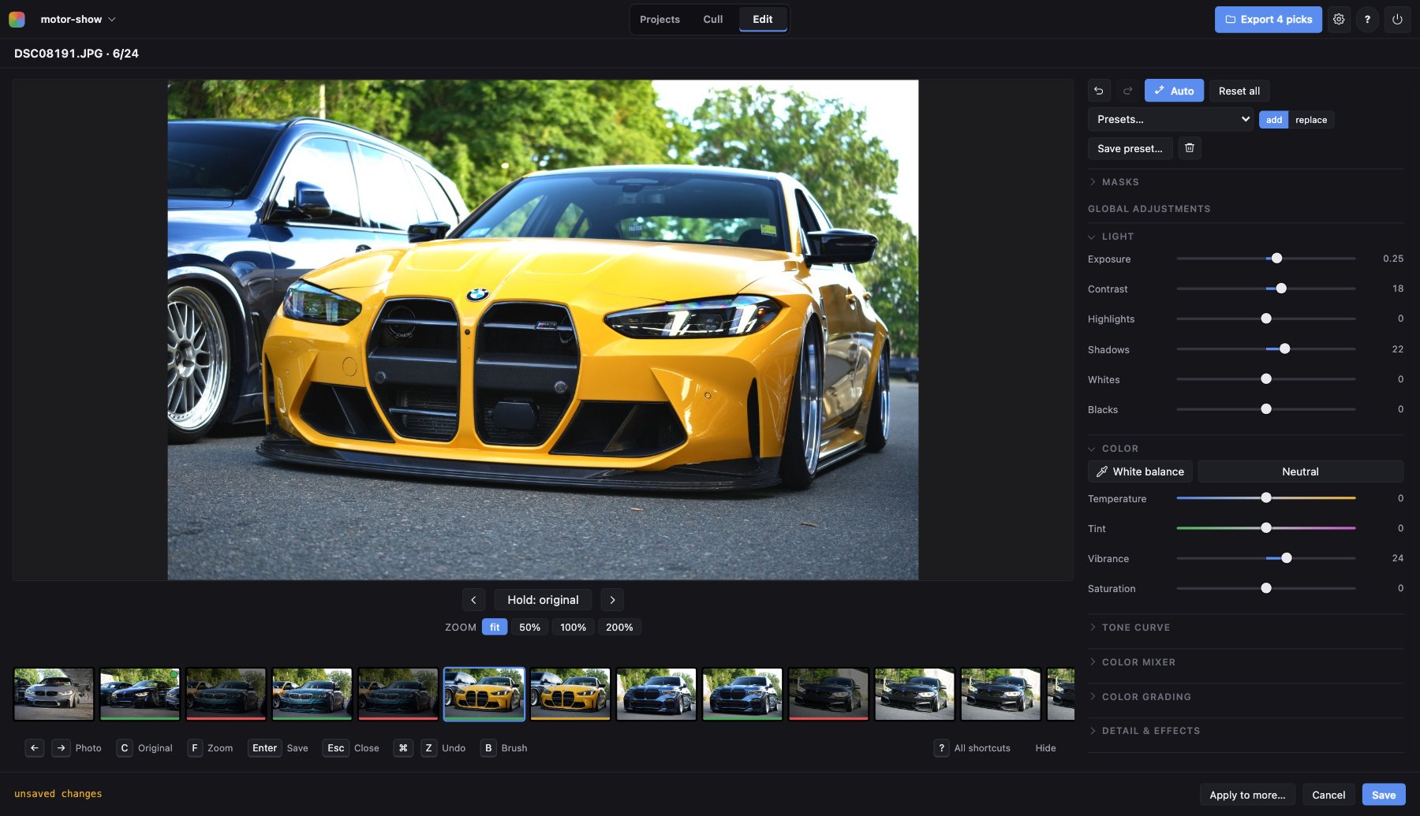Open the Presets dropdown
This screenshot has height=816, width=1420.
1171,119
